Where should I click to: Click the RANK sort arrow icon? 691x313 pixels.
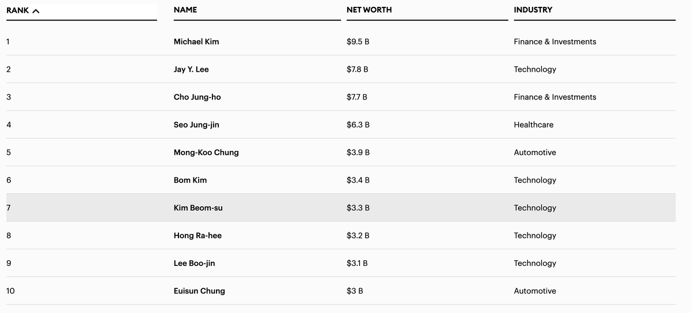coord(36,10)
